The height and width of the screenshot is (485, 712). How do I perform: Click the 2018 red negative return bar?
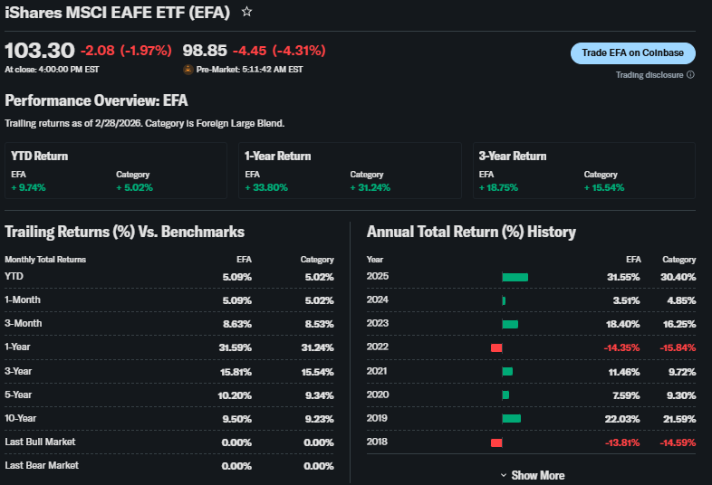(496, 442)
